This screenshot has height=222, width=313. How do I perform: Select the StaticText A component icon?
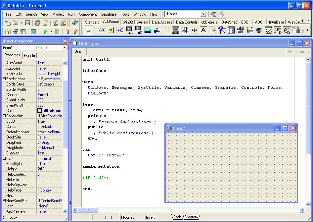click(x=203, y=30)
